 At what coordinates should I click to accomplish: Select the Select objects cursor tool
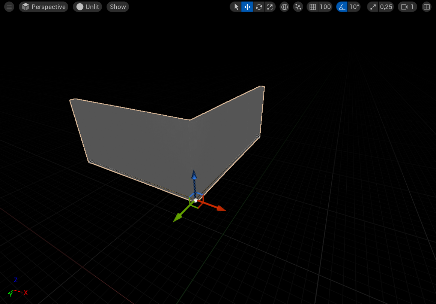(236, 7)
